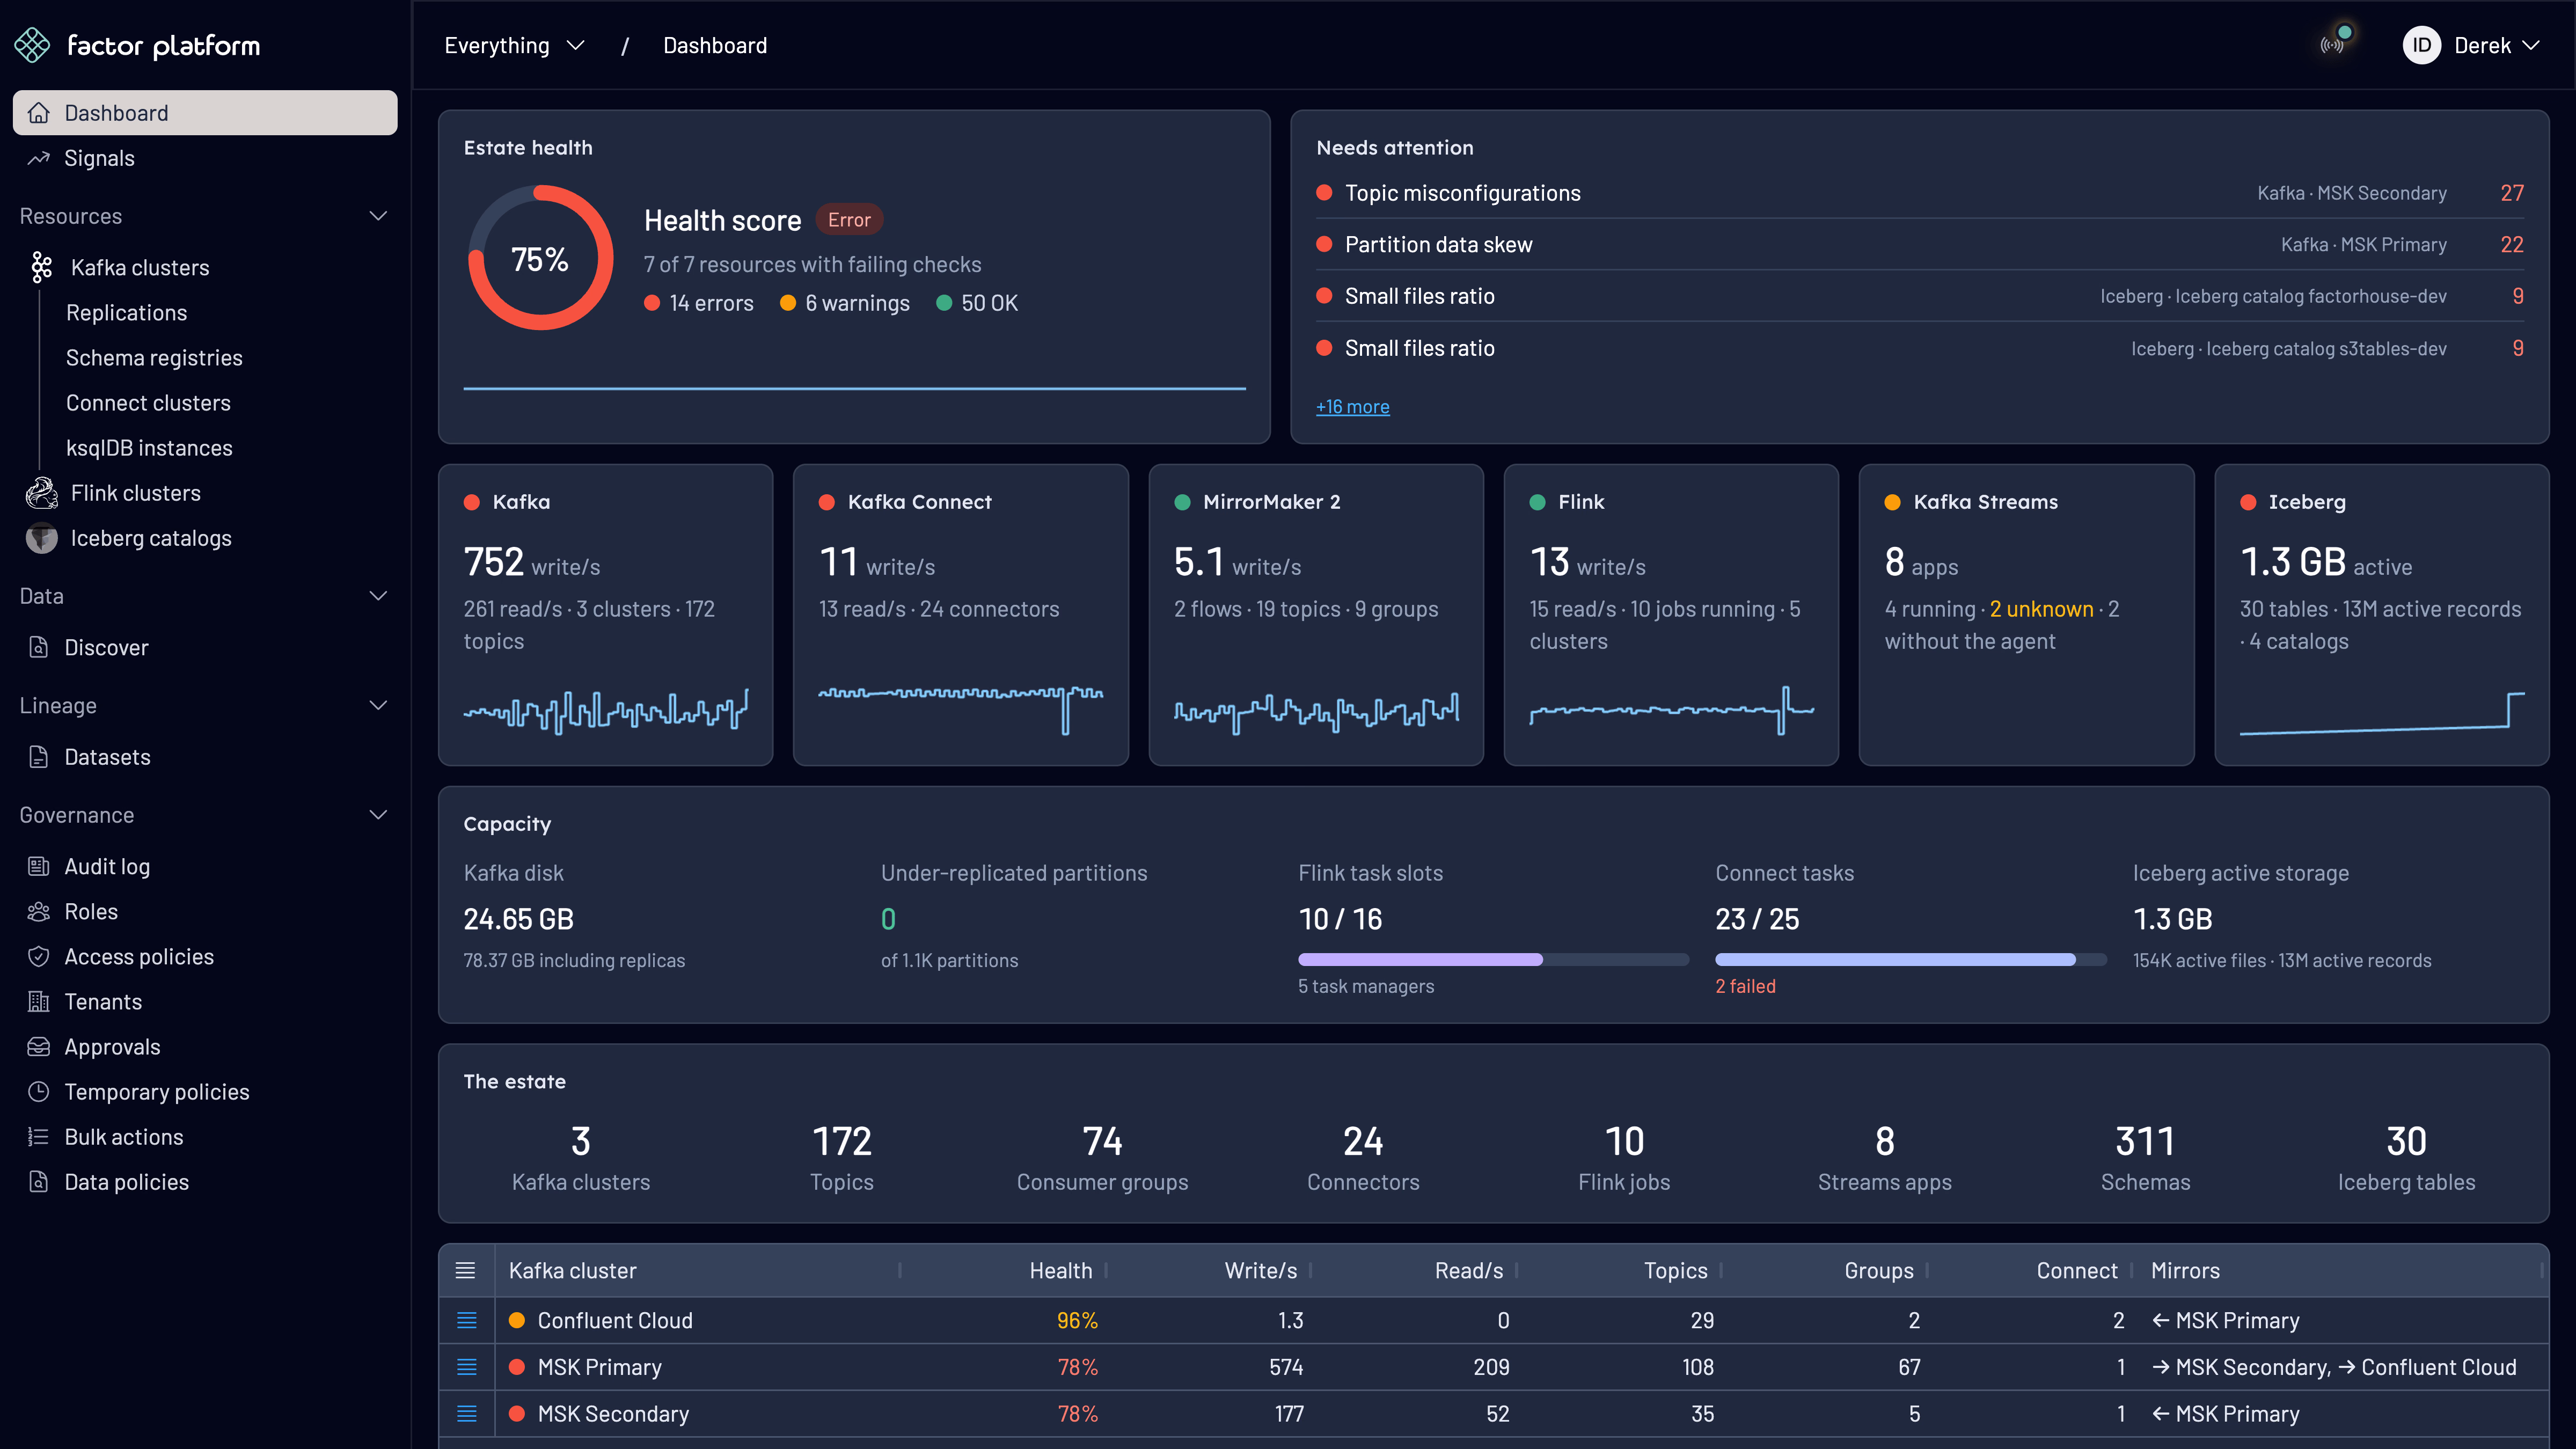Open ksqlDB instances in sidebar
Viewport: 2576px width, 1449px height.
[149, 447]
